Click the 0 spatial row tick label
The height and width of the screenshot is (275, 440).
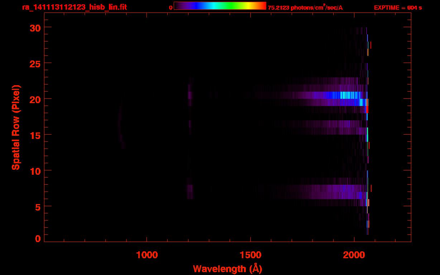point(38,239)
